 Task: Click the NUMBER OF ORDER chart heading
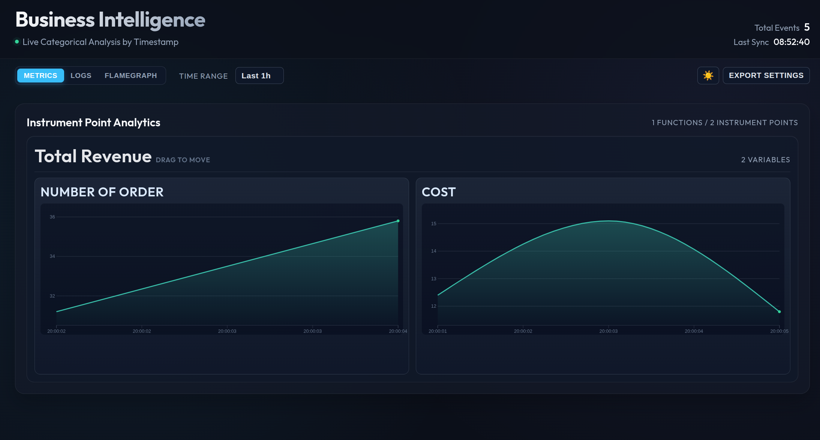[102, 192]
